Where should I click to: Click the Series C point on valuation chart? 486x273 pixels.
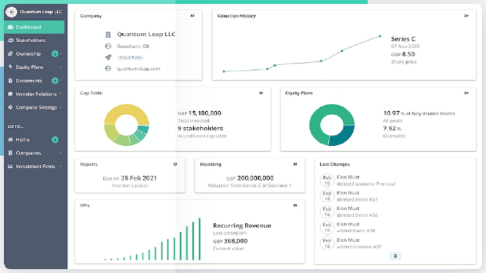tap(380, 37)
